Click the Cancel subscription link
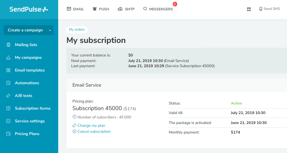The height and width of the screenshot is (153, 287). (94, 132)
